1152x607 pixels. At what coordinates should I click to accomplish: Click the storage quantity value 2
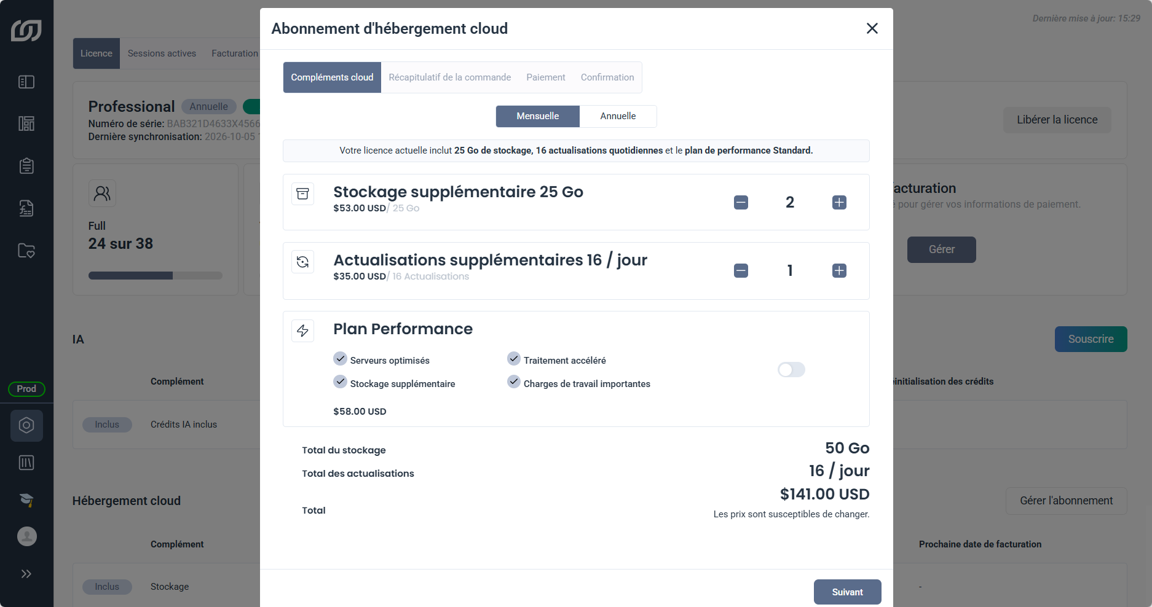790,202
